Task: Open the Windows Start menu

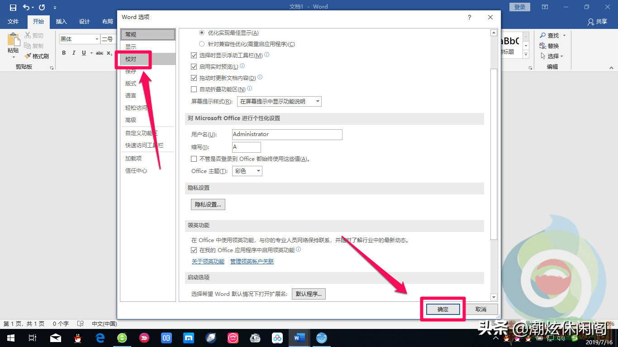Action: 10,338
